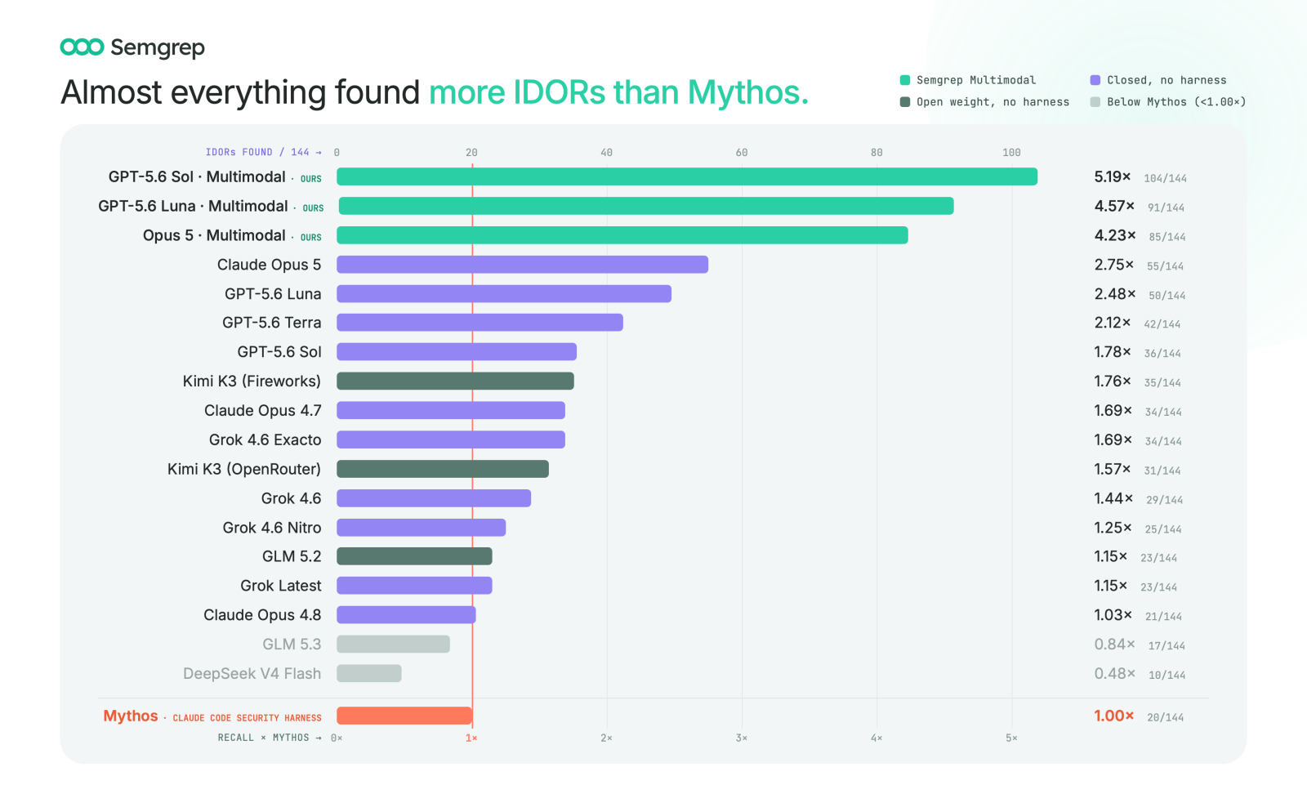Click the 'Grok 4.6 Nitro' label
This screenshot has height=794, width=1307.
[272, 528]
